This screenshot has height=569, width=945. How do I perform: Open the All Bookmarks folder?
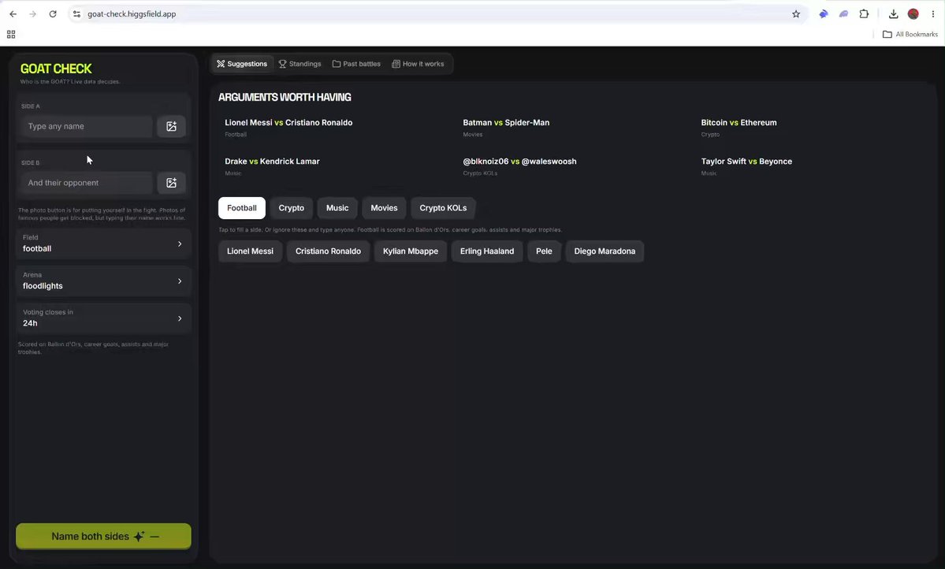click(910, 35)
